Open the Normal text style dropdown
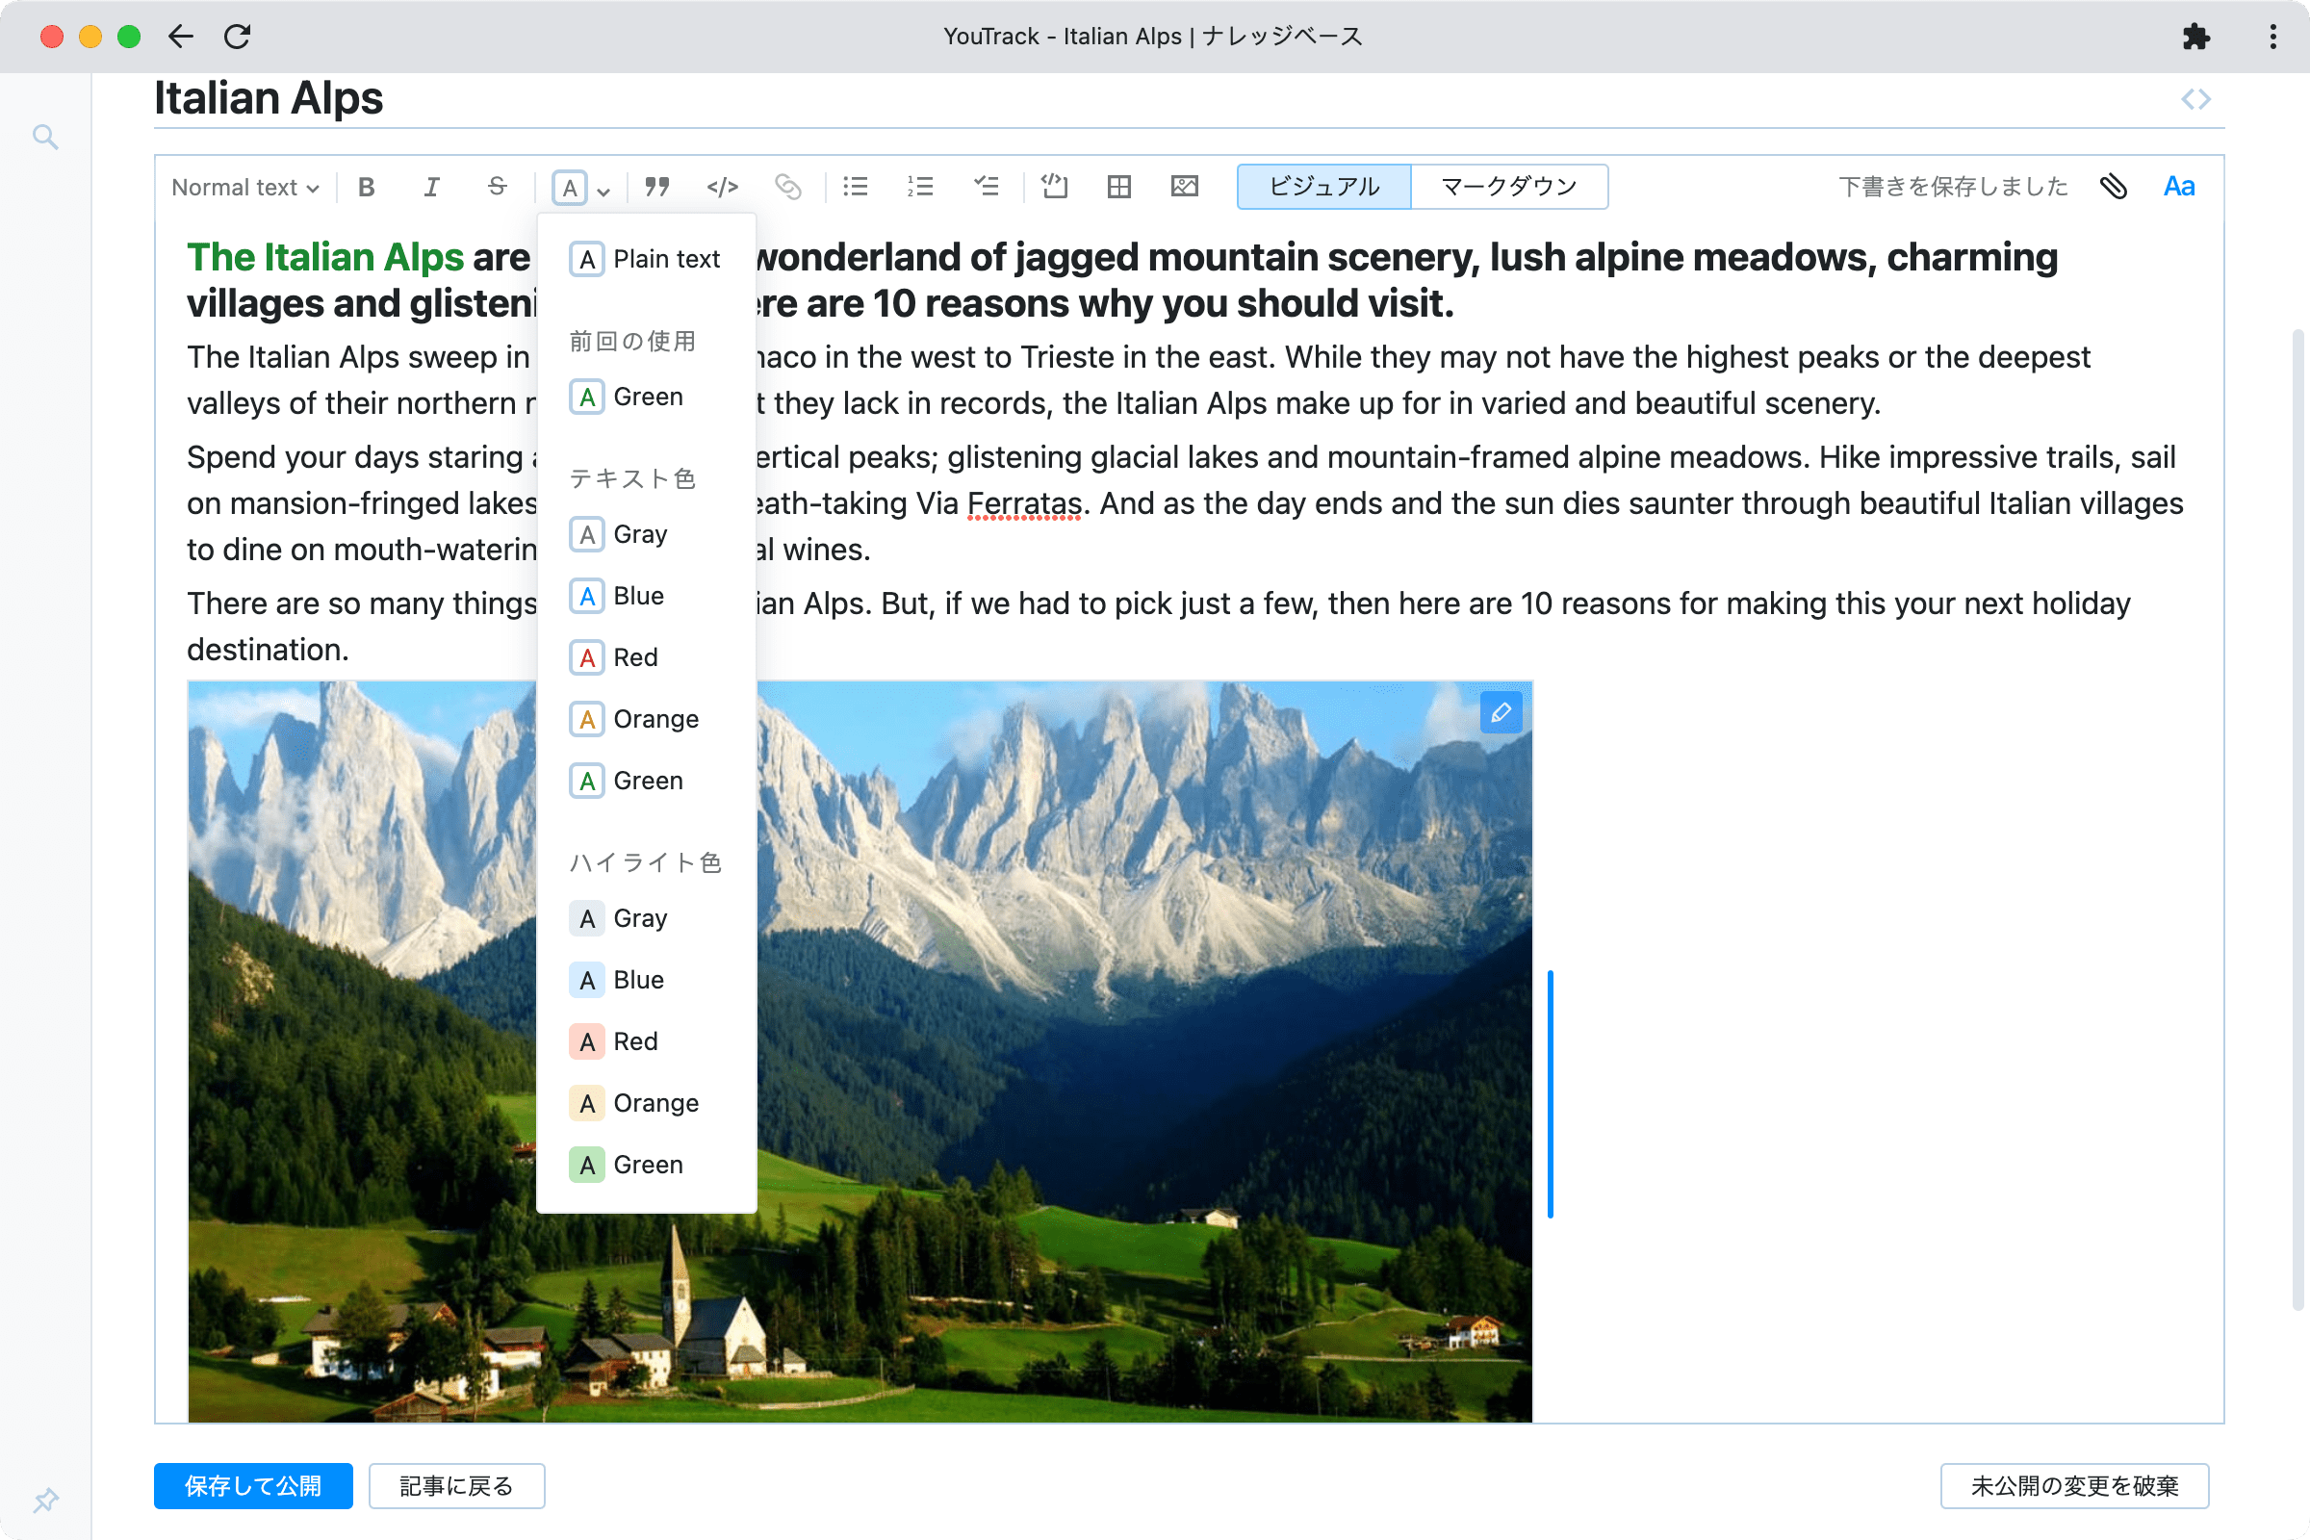 [244, 187]
